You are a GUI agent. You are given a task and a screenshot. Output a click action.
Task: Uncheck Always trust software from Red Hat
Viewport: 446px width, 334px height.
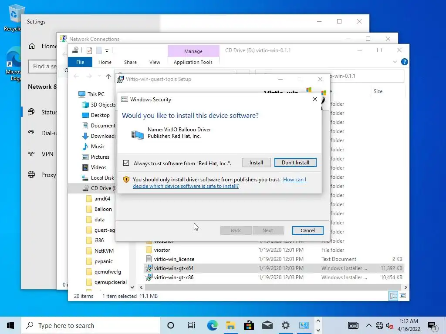(x=126, y=163)
